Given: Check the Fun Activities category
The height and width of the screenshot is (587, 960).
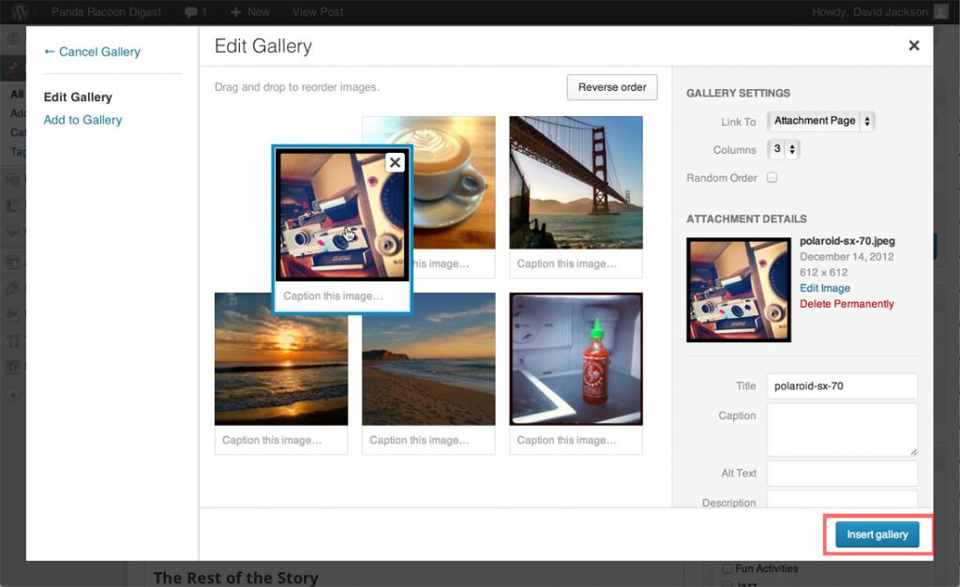Looking at the screenshot, I should point(728,567).
